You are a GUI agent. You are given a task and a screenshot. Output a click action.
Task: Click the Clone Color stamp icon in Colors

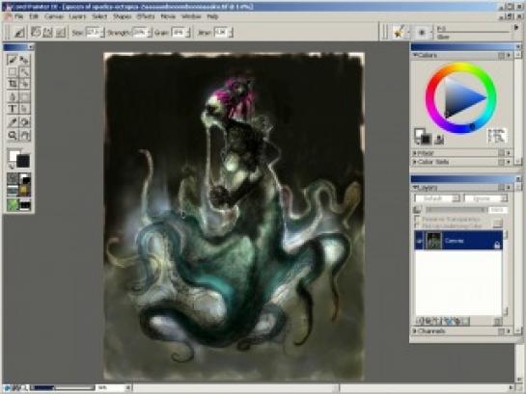tap(439, 139)
